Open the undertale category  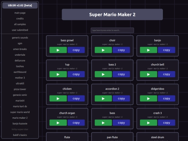(x=20, y=55)
